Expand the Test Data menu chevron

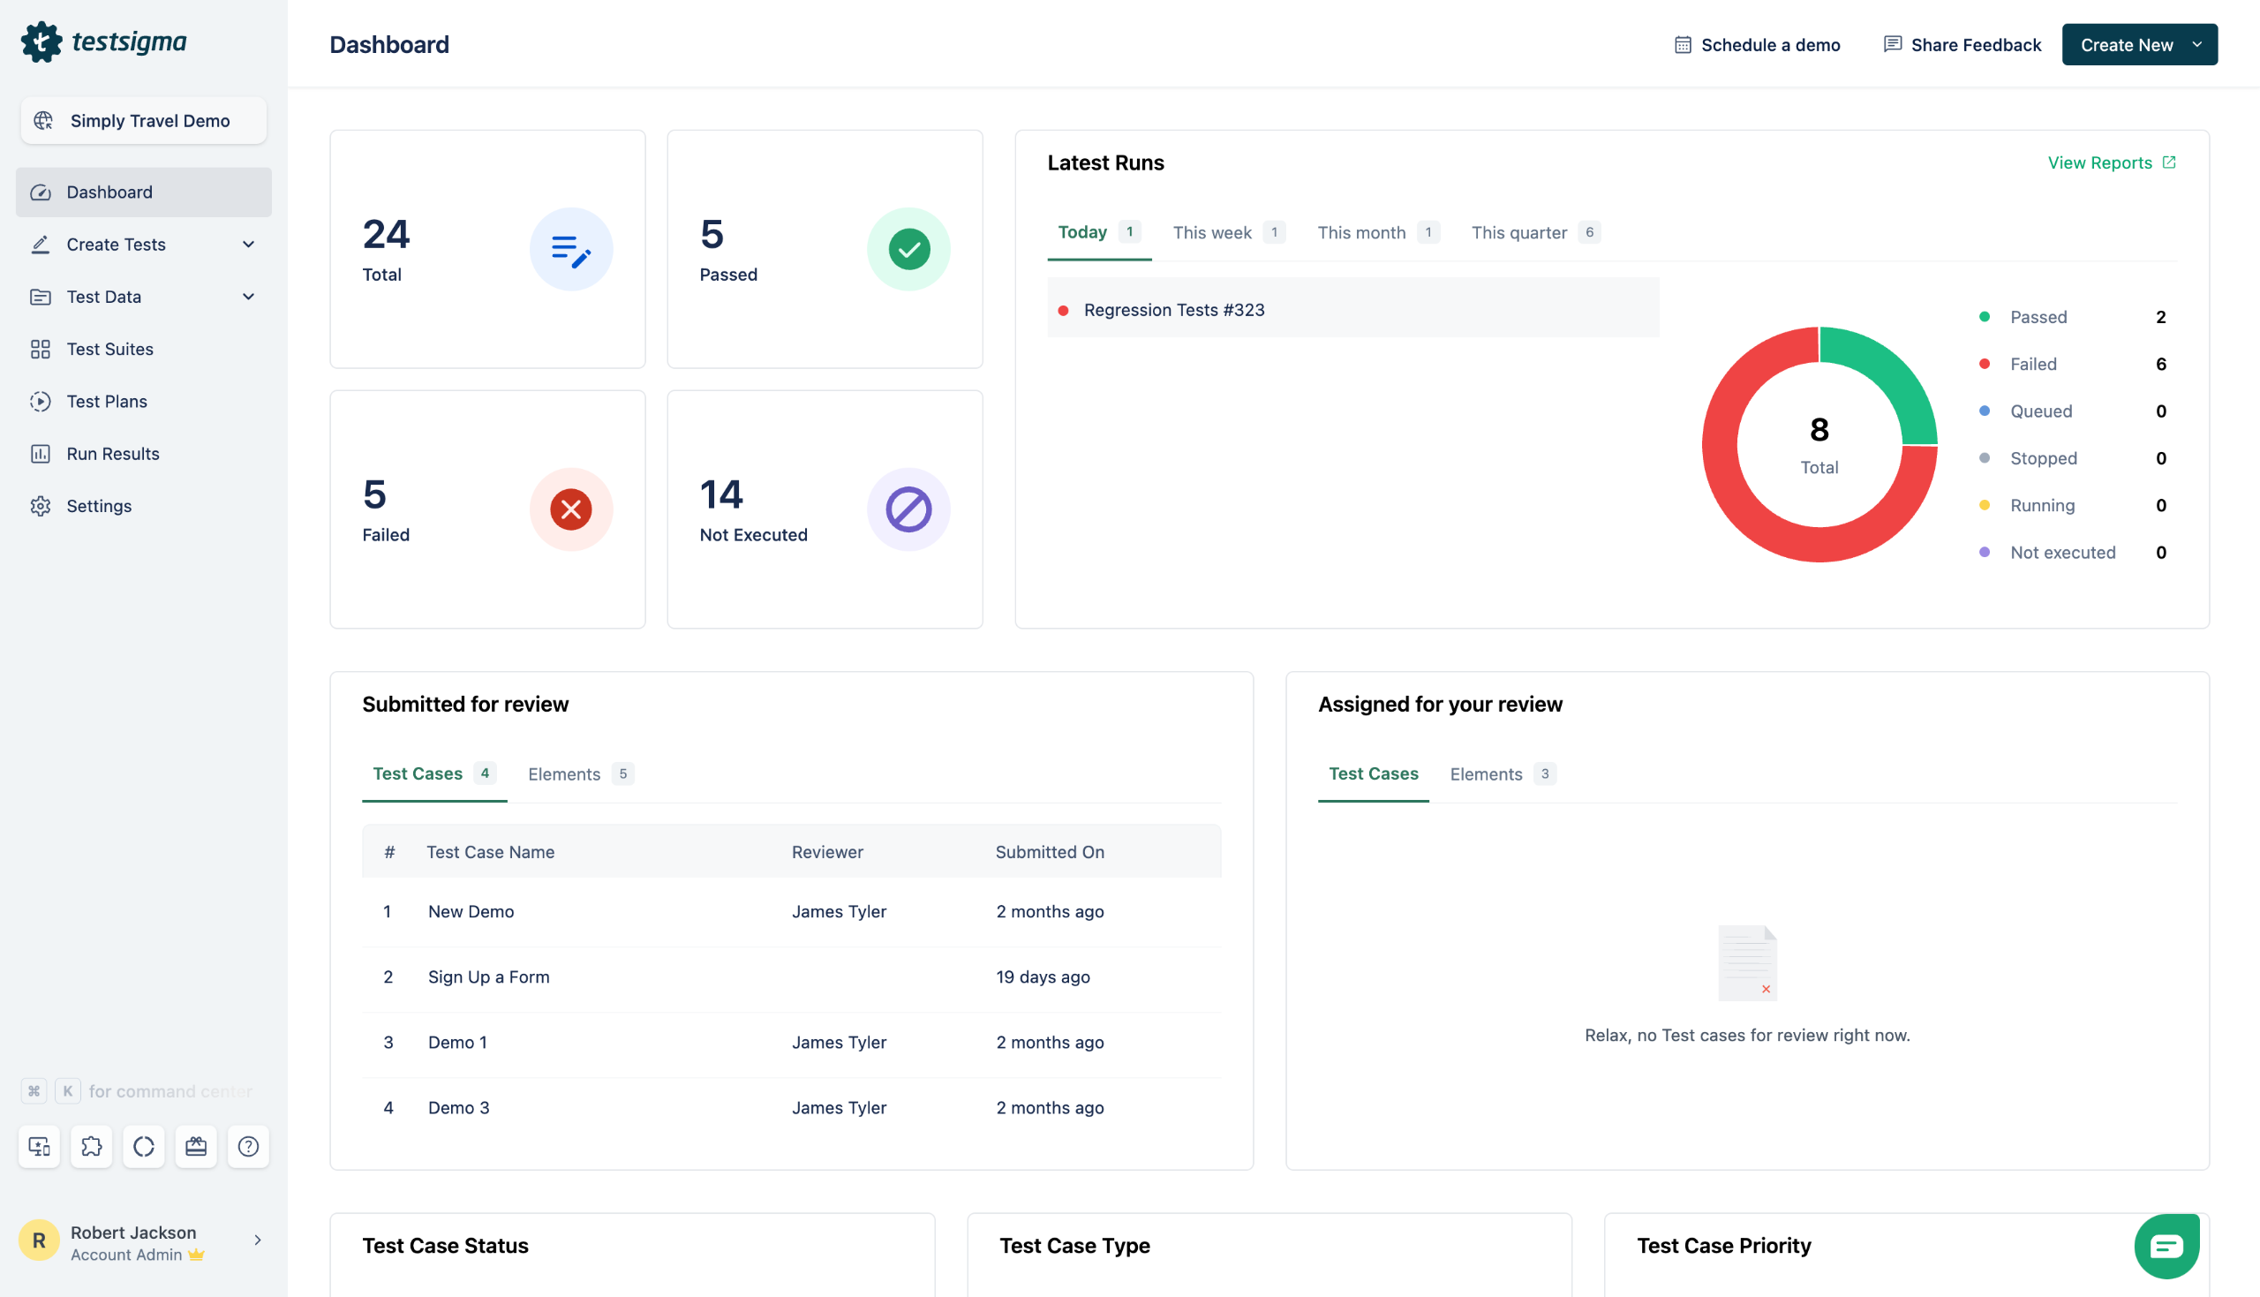click(248, 297)
